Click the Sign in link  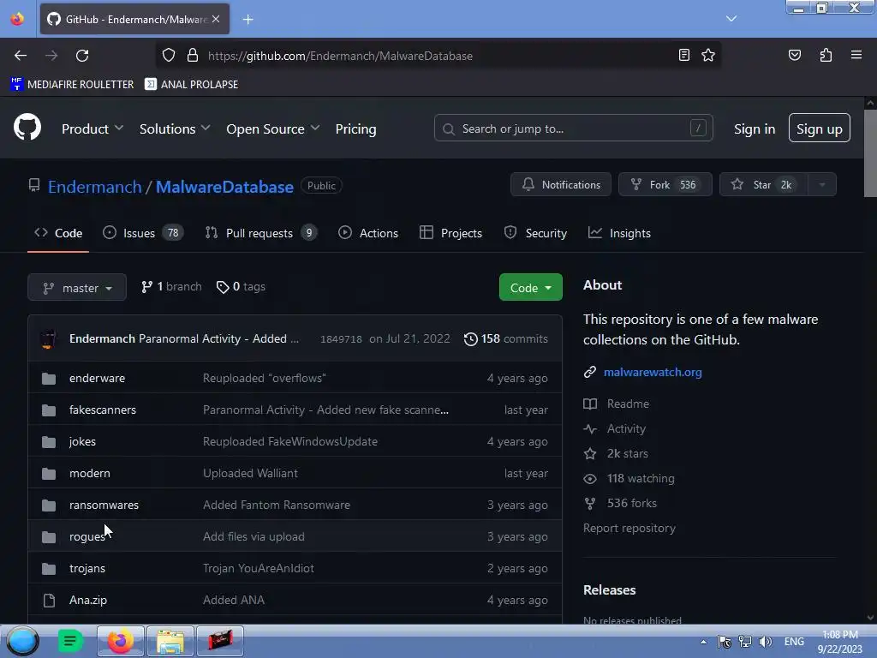pyautogui.click(x=754, y=129)
